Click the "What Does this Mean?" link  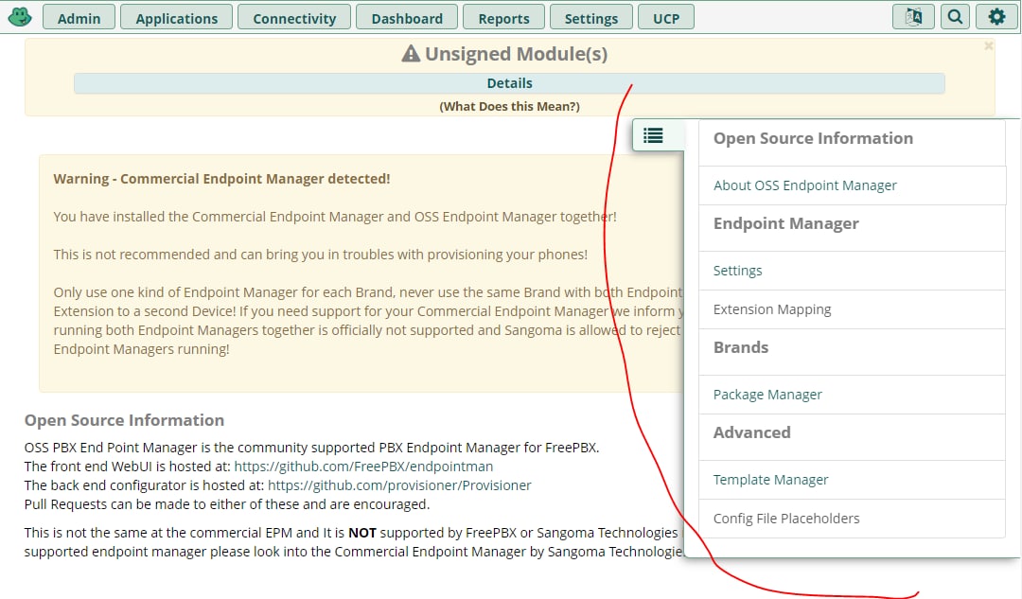(509, 106)
